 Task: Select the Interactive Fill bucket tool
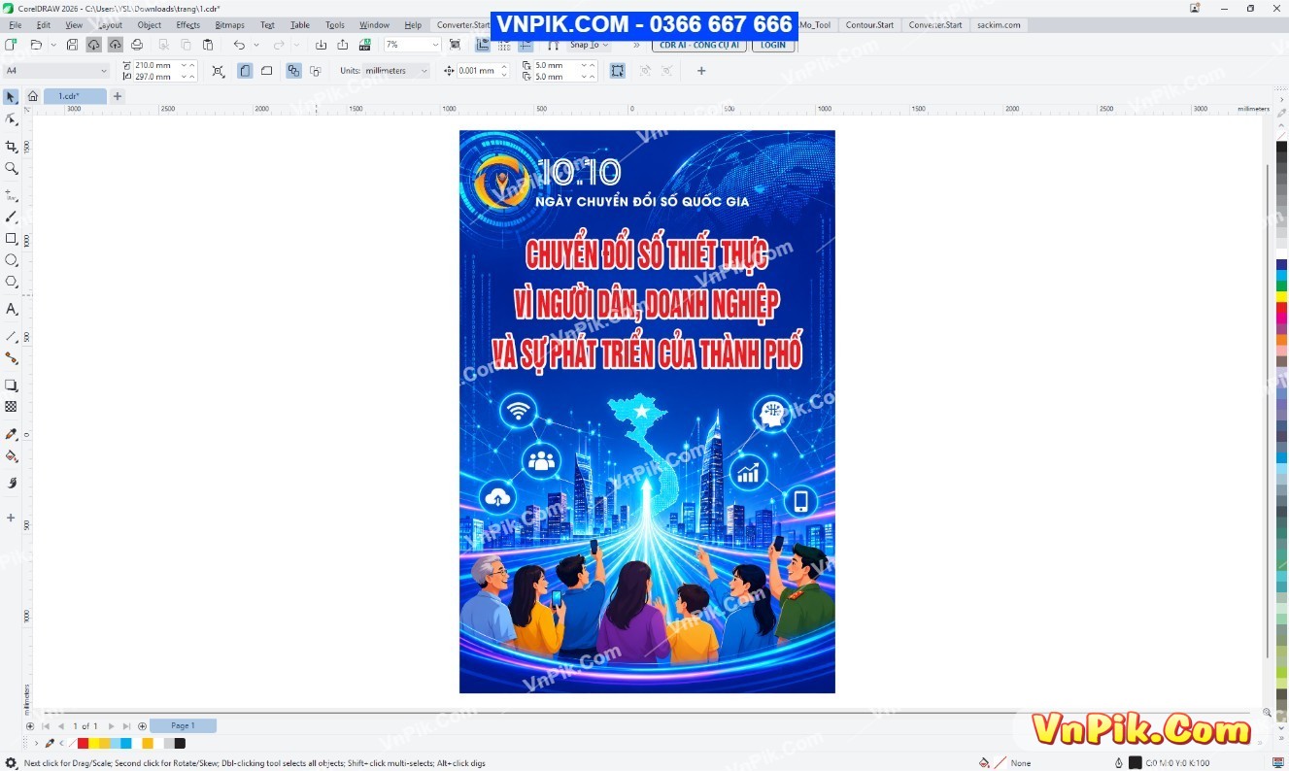(11, 456)
